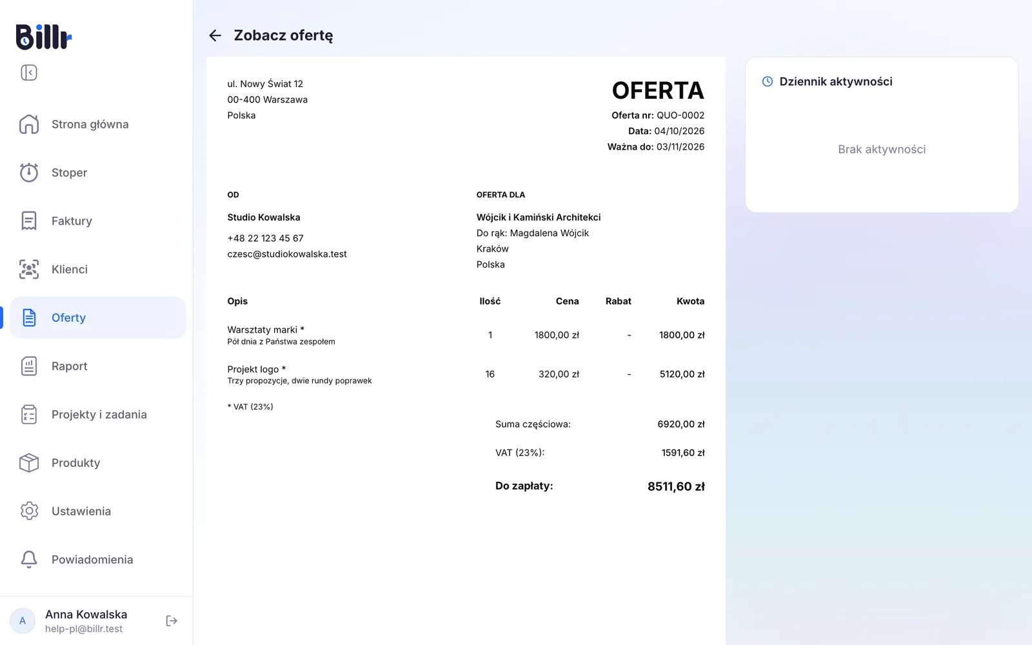
Task: Click the Ważna do date 03/11/2026
Action: click(x=680, y=147)
